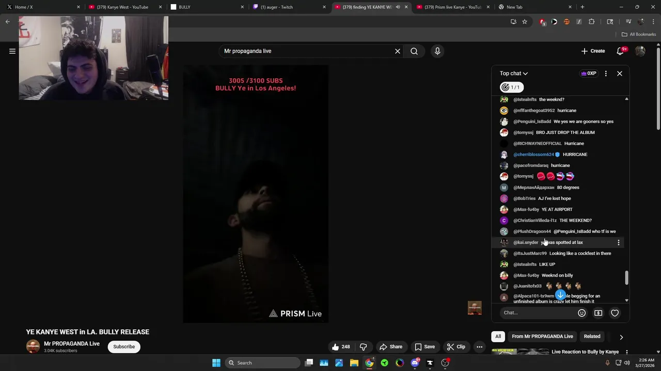This screenshot has height=371, width=661.
Task: Switch to auger - Twitch tab
Action: coord(289,7)
